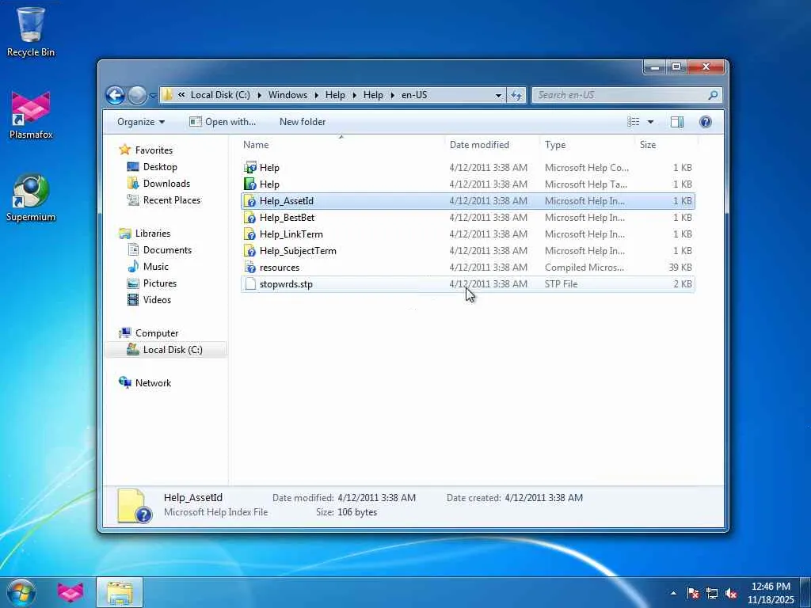This screenshot has width=811, height=608.
Task: Select the Help_SubjectTerm file
Action: [x=468, y=251]
